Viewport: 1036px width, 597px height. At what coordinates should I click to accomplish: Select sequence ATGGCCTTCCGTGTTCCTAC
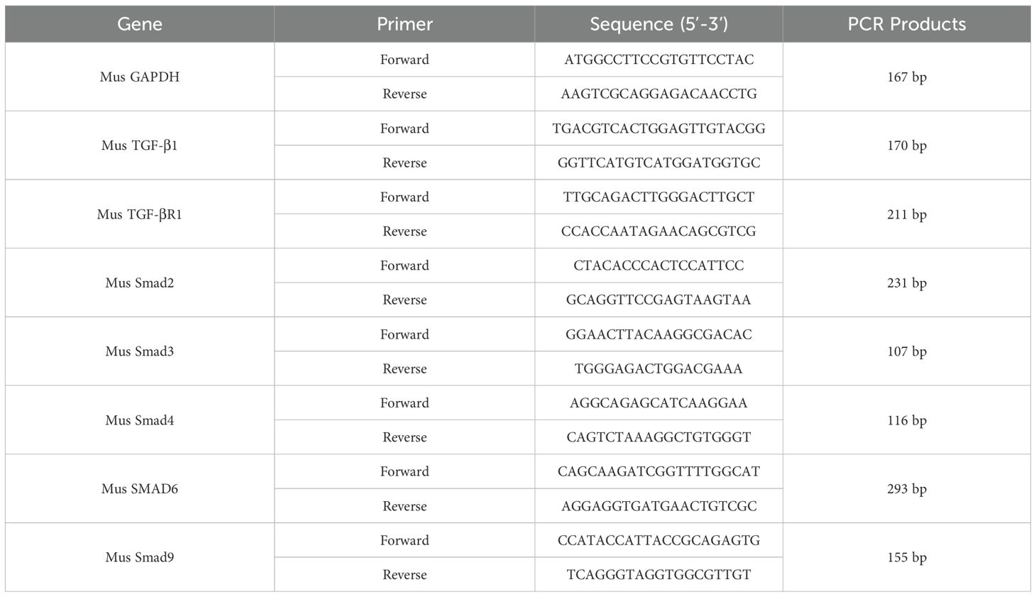tap(658, 60)
